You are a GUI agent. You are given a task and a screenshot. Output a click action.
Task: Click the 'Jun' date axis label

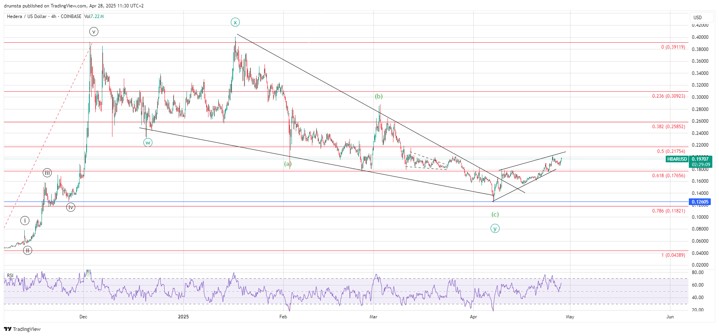(x=670, y=317)
